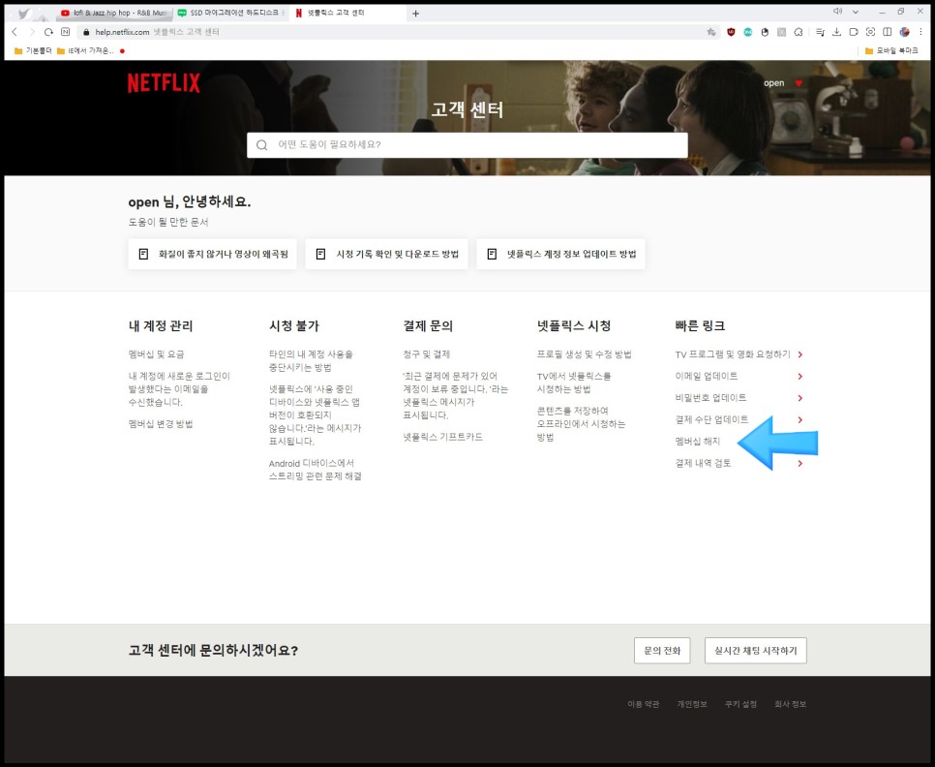Click the N home icon beside reload
Screen dimensions: 935x767
tap(66, 32)
